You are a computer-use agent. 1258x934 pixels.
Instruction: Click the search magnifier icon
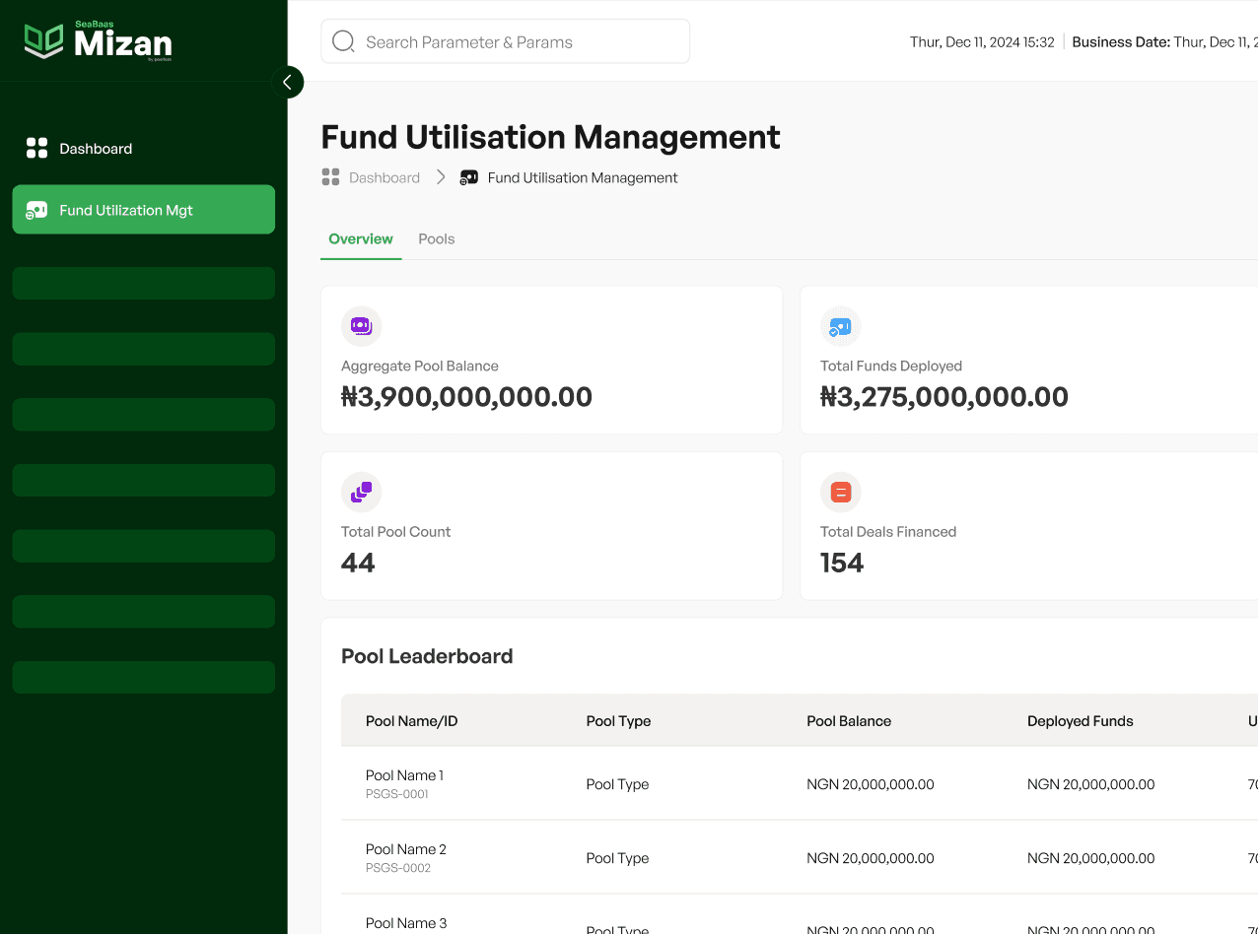343,40
